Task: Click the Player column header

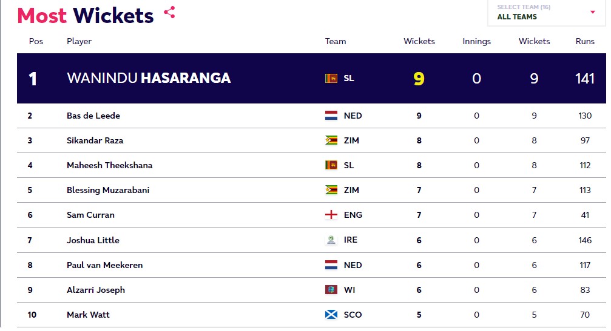Action: pyautogui.click(x=79, y=42)
